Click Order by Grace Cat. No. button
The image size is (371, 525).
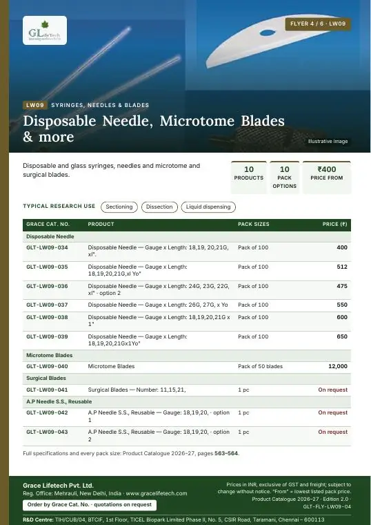[x=90, y=504]
